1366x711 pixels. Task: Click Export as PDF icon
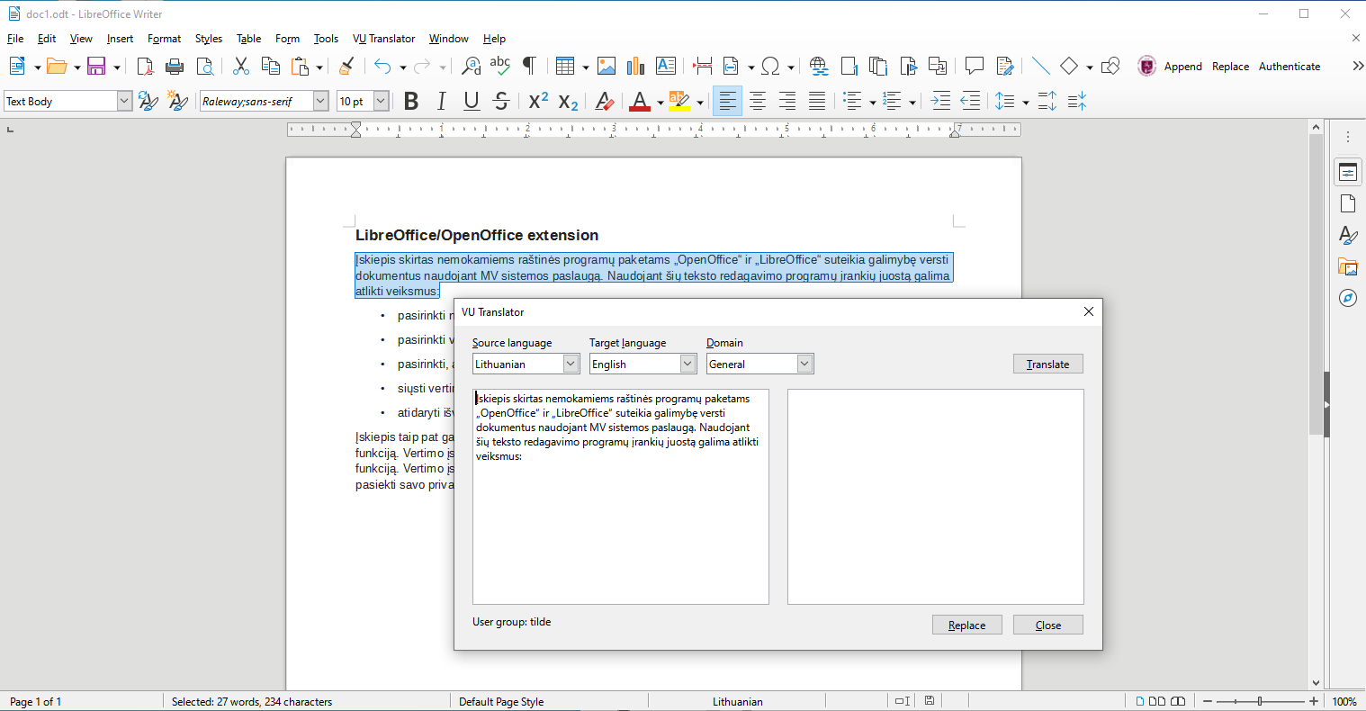145,66
